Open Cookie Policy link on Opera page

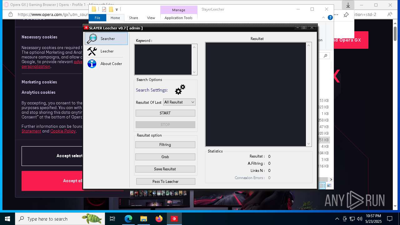point(63,131)
